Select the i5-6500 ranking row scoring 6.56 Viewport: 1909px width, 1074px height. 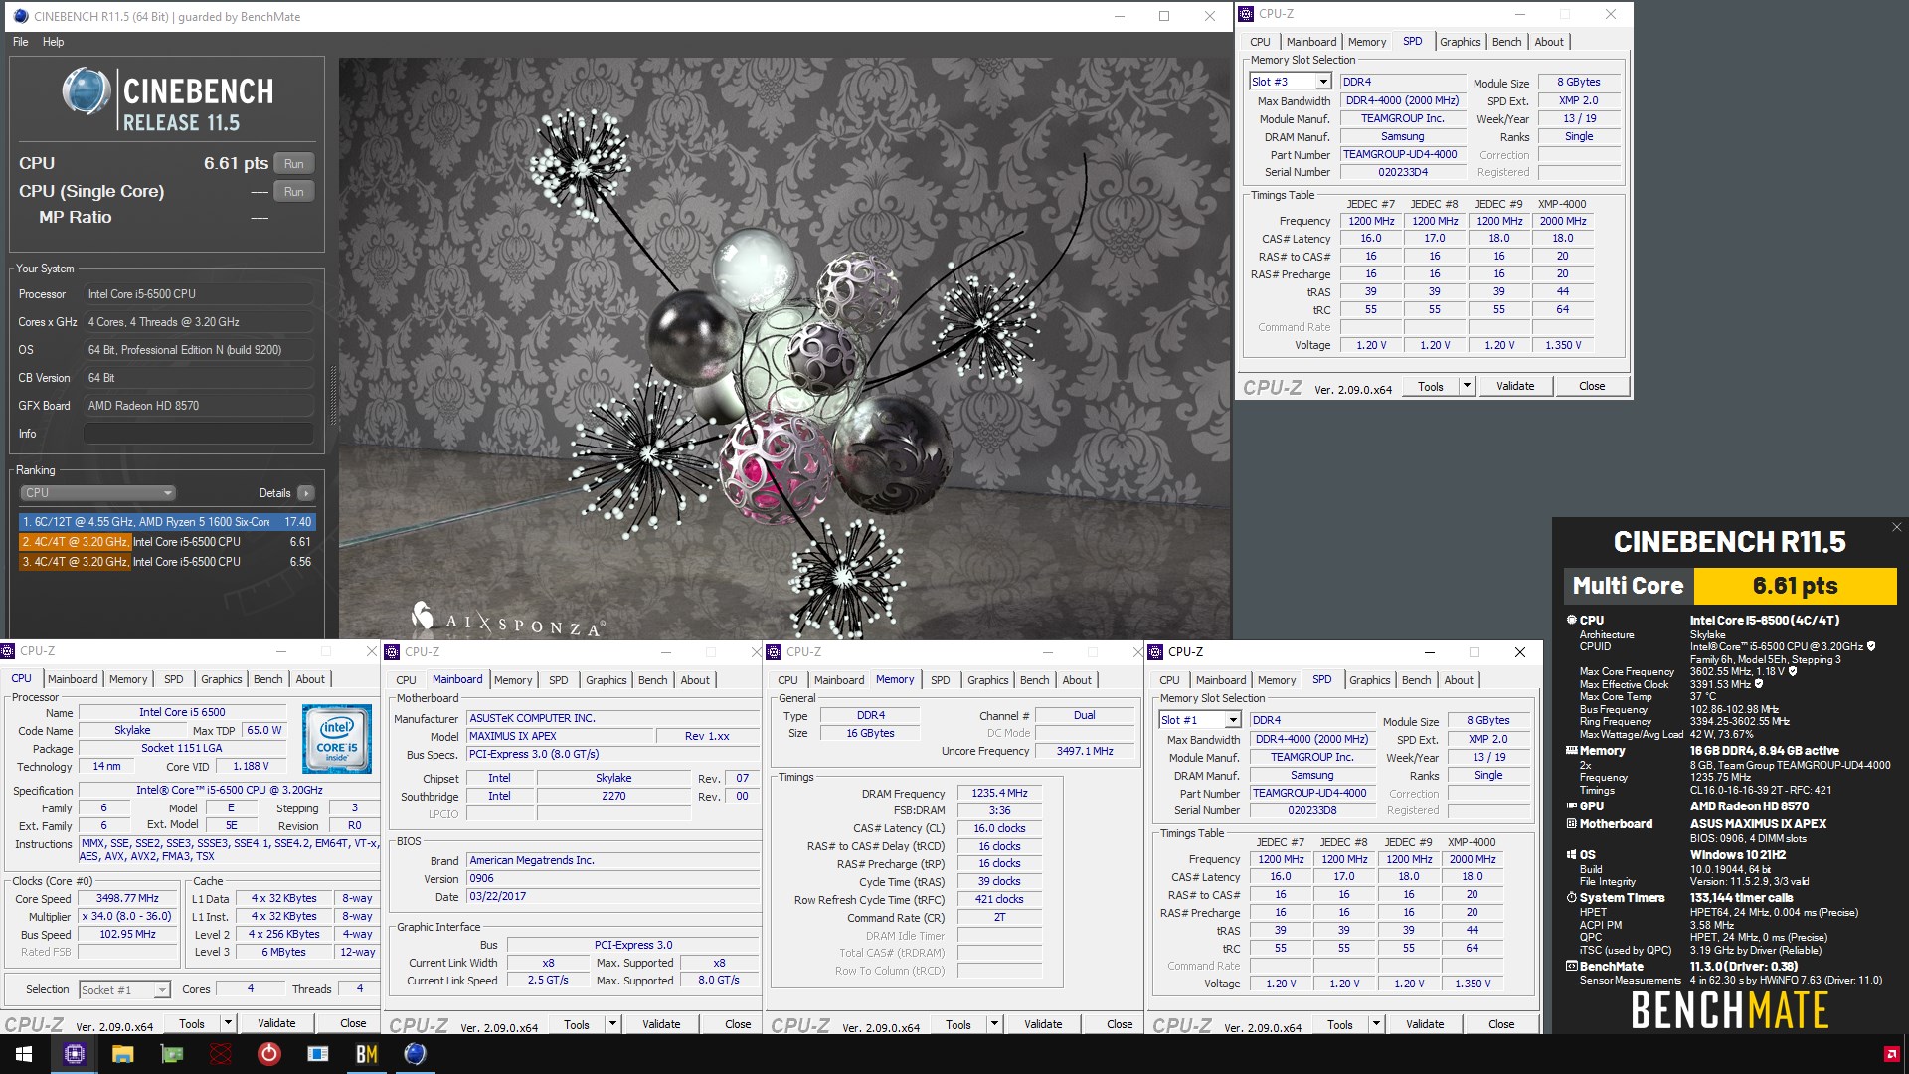167,562
